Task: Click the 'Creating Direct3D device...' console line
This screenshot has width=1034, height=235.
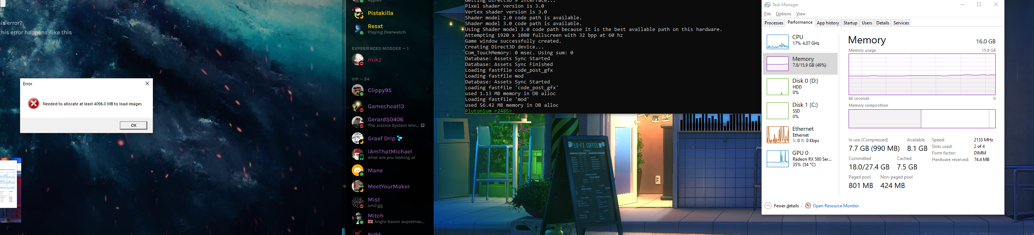Action: coord(504,47)
